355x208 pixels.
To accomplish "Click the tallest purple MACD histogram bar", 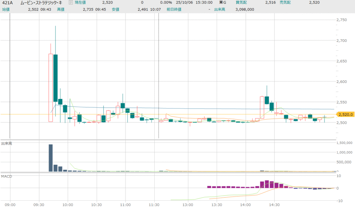I will [267, 184].
